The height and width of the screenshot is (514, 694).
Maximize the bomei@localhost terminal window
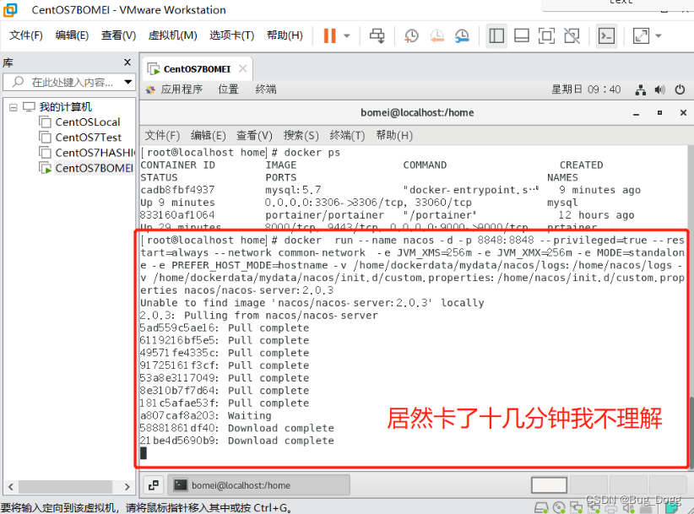click(659, 113)
